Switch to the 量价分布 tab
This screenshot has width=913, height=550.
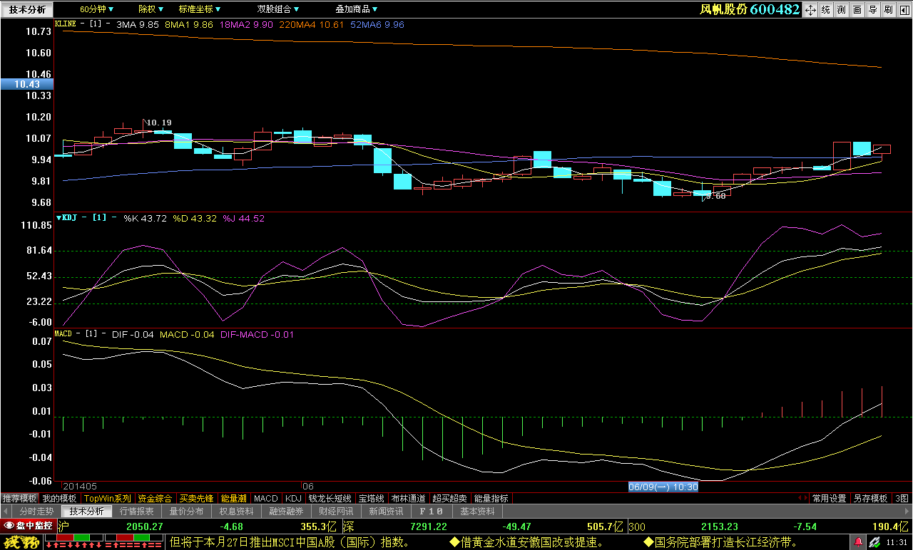point(186,512)
